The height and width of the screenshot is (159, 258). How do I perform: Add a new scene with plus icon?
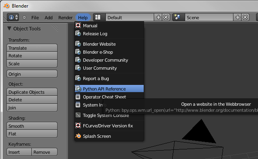coord(237,17)
